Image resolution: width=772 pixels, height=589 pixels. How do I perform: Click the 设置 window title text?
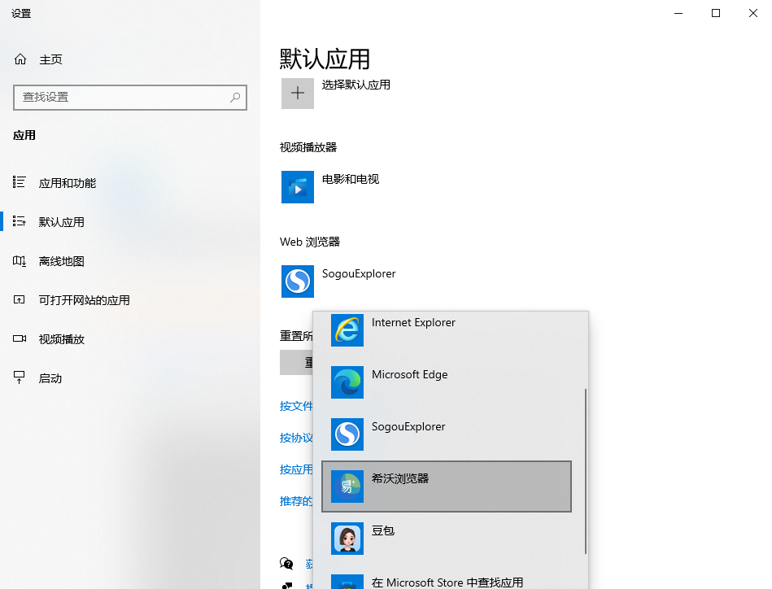click(x=21, y=13)
